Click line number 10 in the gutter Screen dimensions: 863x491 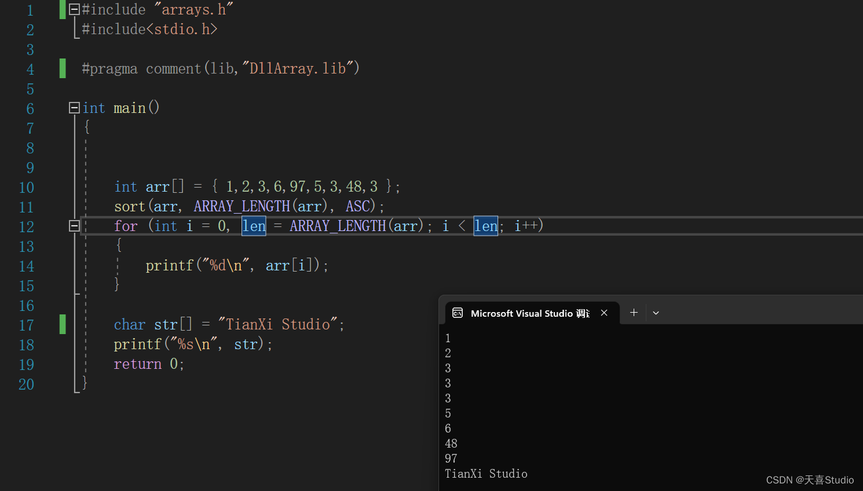coord(27,188)
